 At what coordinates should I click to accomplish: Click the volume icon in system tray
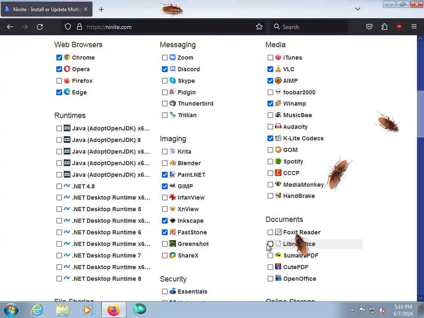click(x=382, y=311)
